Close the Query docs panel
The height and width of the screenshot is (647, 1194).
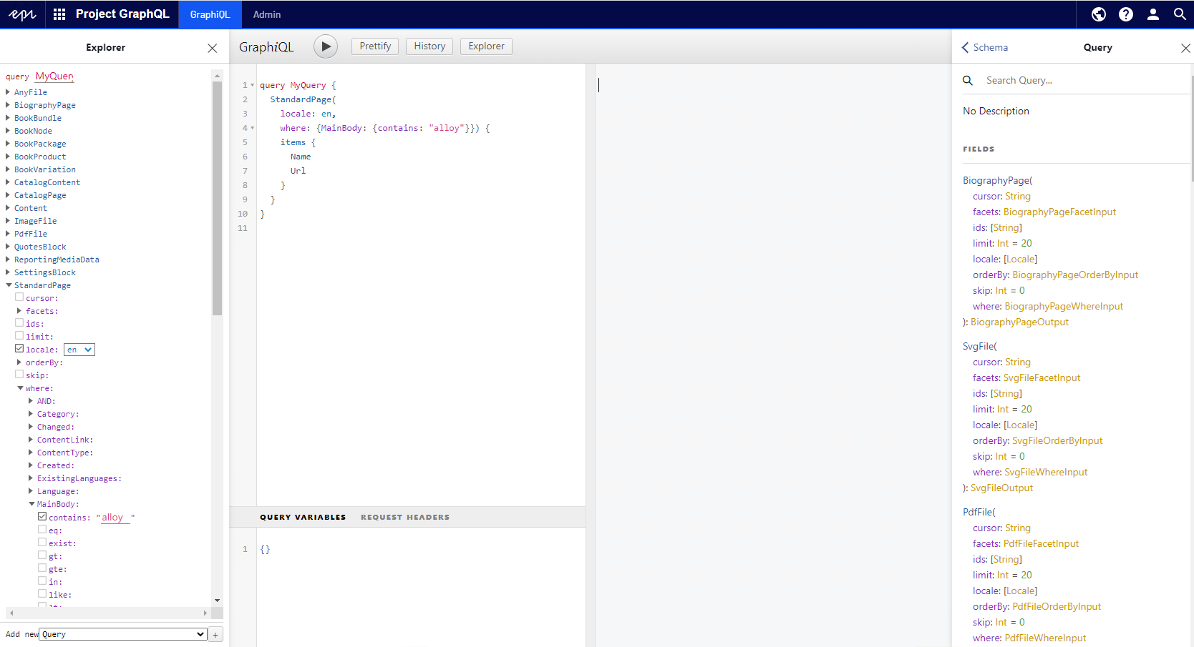(x=1185, y=48)
